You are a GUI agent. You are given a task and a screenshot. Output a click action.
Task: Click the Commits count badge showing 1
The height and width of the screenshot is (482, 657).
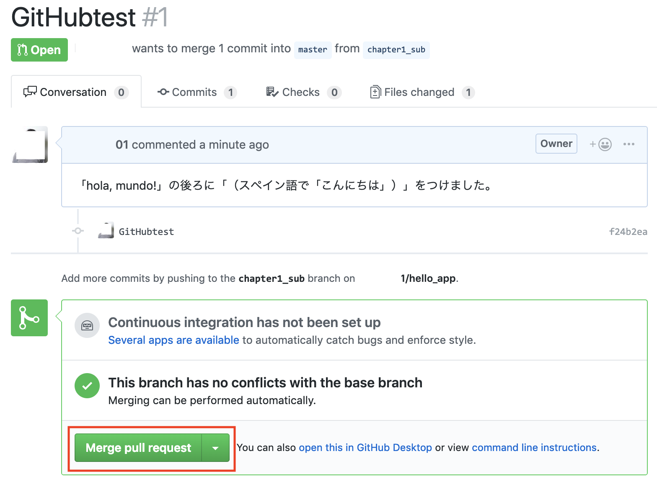point(230,92)
